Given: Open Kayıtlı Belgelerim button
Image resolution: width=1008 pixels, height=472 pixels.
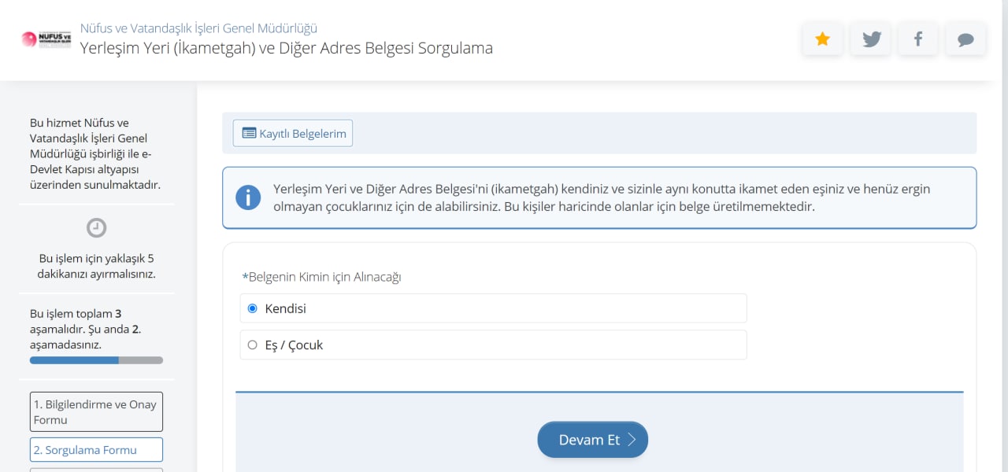Looking at the screenshot, I should click(x=293, y=134).
